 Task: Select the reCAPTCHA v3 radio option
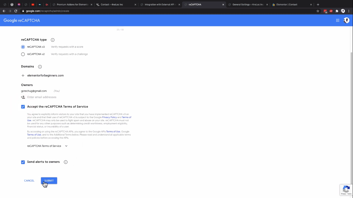click(23, 47)
